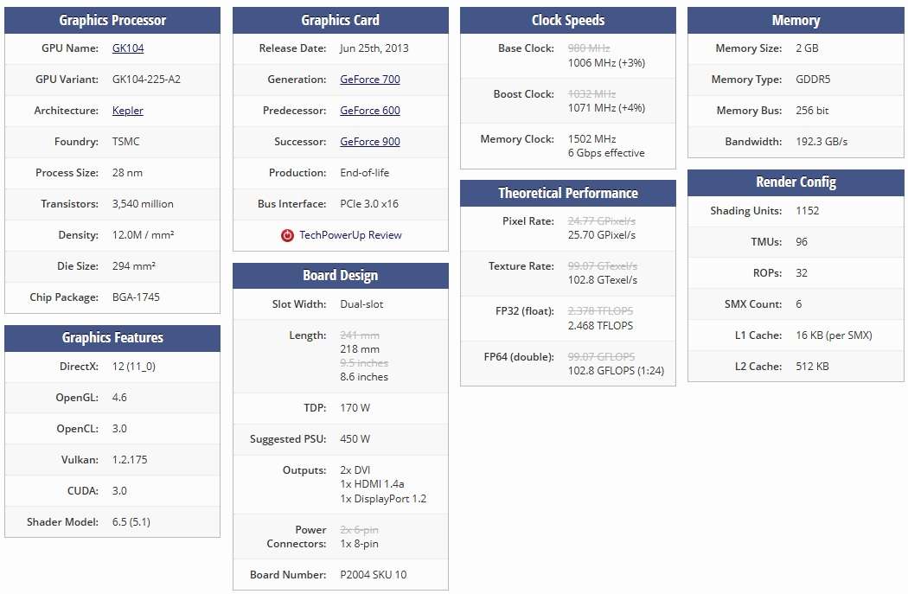Click the struck-through 980 MHz base clock
The image size is (908, 594).
tap(590, 48)
